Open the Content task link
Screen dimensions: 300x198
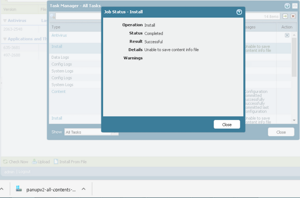coord(59,91)
